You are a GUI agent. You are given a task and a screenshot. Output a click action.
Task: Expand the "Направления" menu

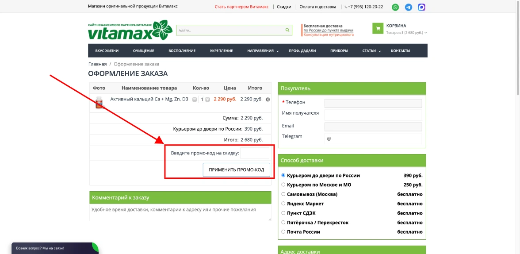(263, 51)
